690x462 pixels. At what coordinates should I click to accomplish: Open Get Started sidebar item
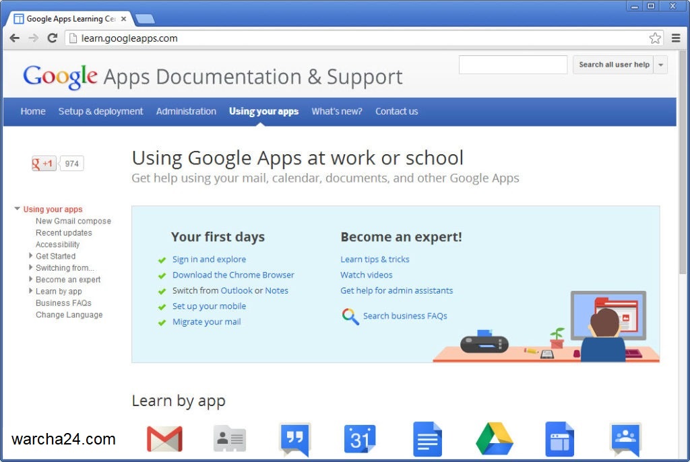55,256
